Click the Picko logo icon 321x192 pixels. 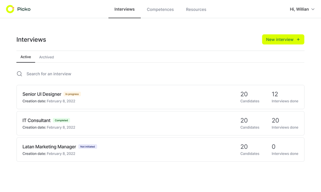click(x=10, y=9)
